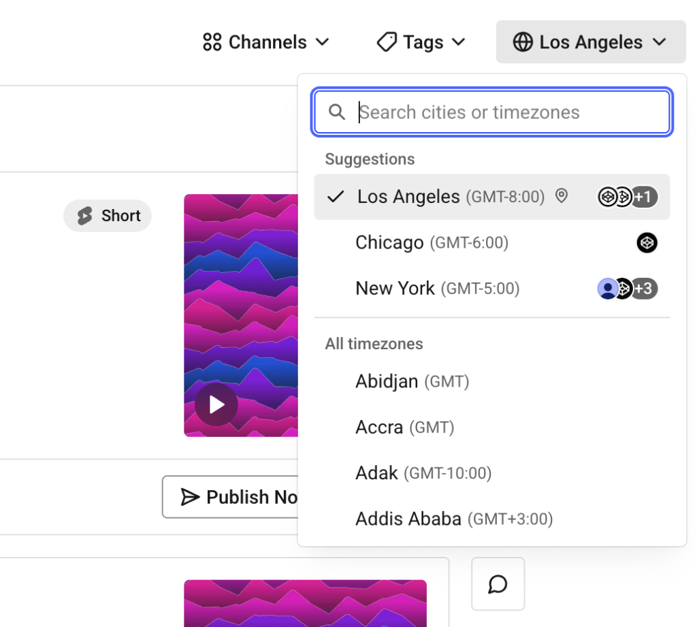Click the channel avatar icon beside Chicago
This screenshot has width=697, height=627.
pyautogui.click(x=647, y=242)
